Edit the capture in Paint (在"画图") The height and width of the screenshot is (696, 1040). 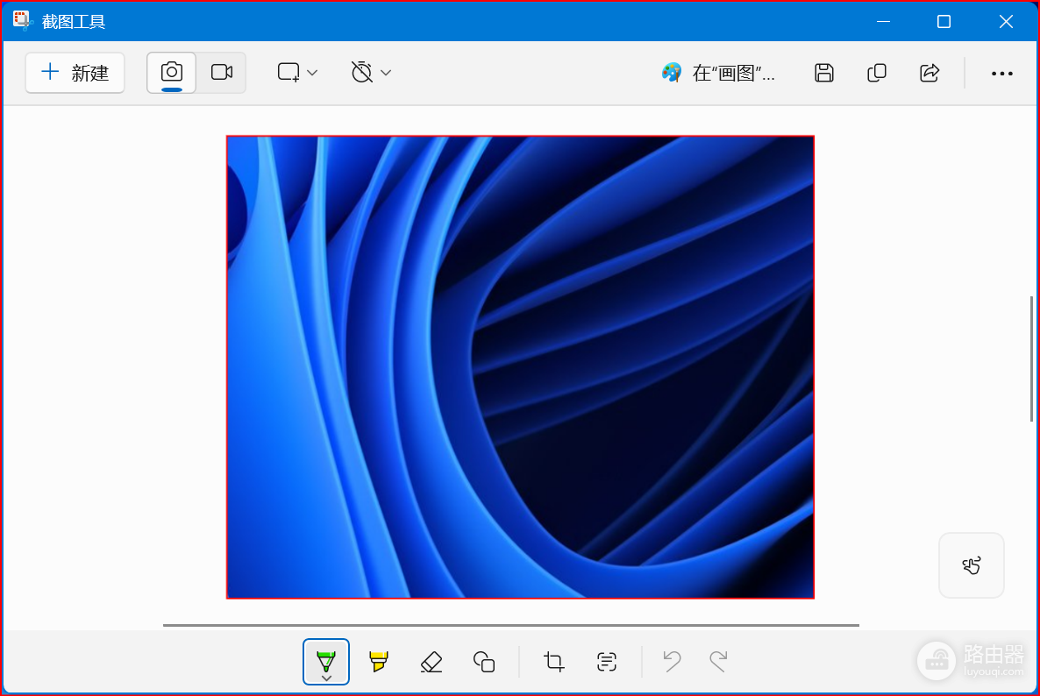point(718,72)
